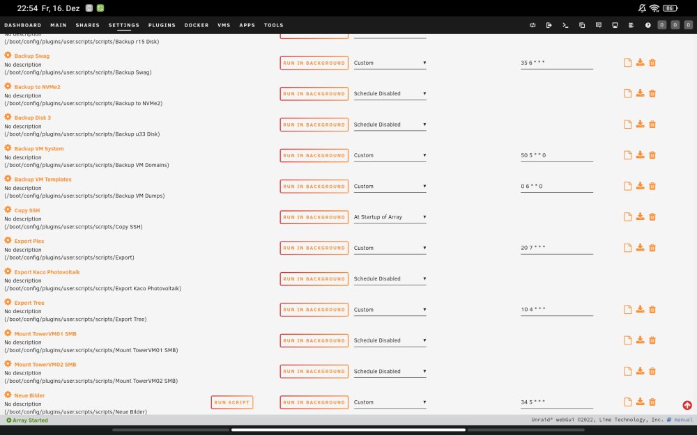Open the Apps page
The height and width of the screenshot is (435, 697).
247,25
